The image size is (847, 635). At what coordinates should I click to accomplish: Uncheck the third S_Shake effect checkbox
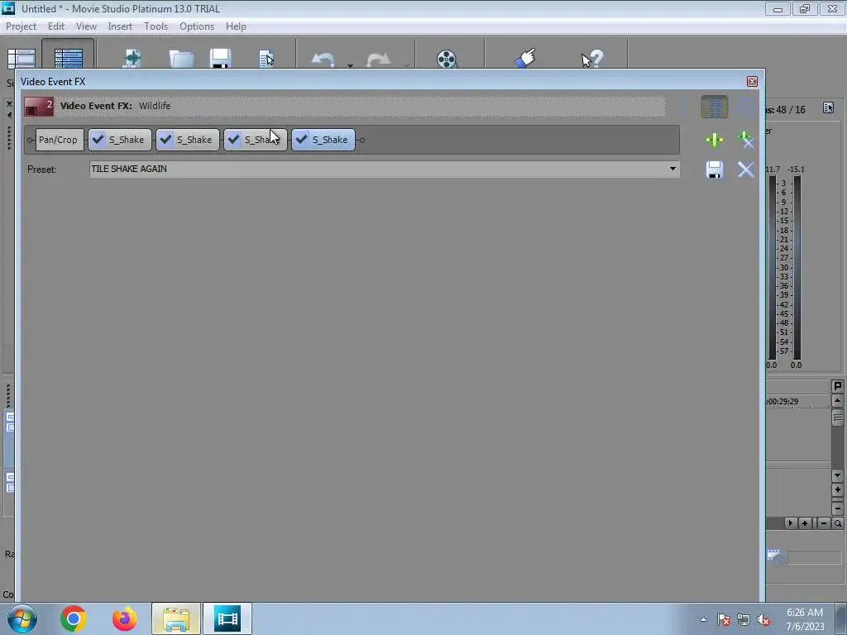pyautogui.click(x=234, y=139)
